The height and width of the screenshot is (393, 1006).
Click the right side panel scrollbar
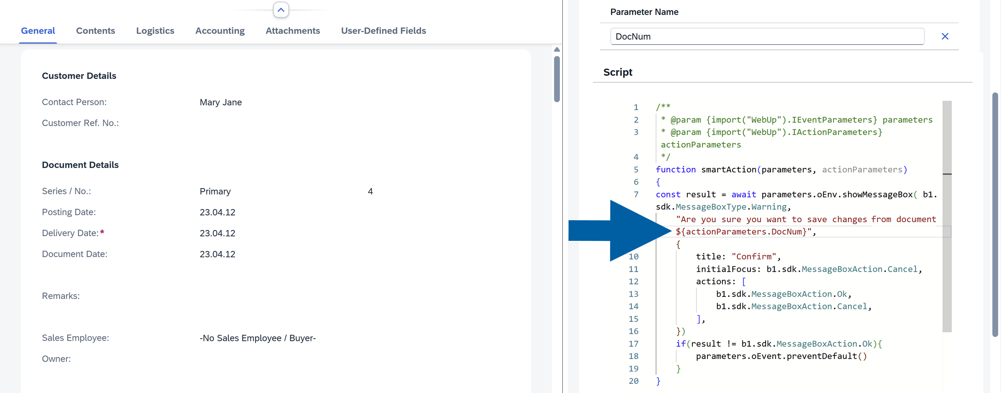click(x=994, y=214)
